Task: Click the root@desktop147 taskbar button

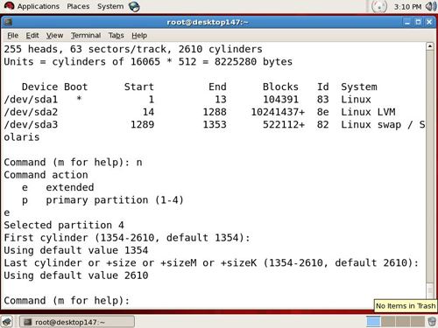Action: tap(77, 322)
